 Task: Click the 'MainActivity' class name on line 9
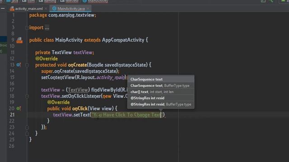69,40
